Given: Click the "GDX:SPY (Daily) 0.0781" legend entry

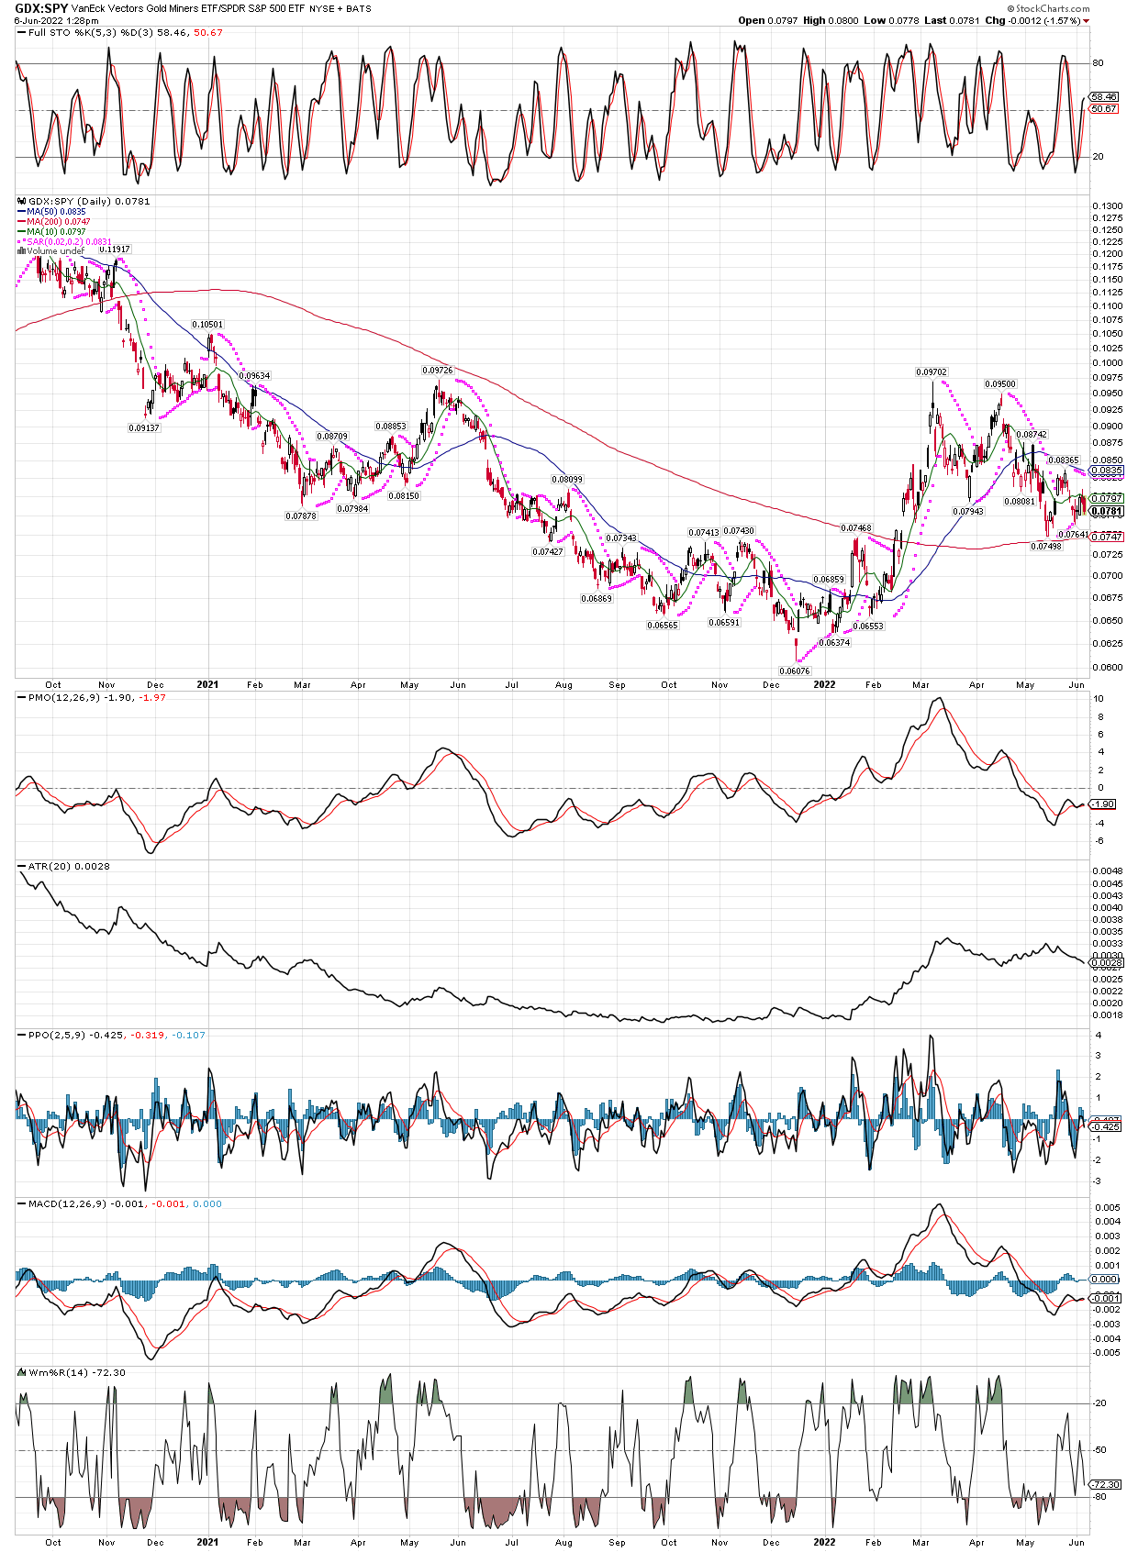Looking at the screenshot, I should click(x=89, y=202).
